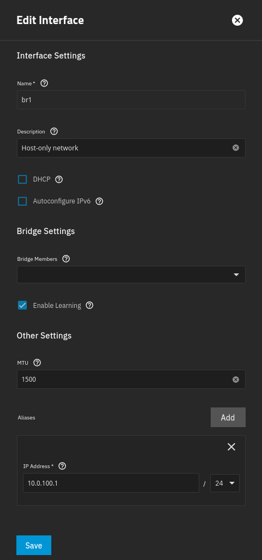
Task: Open Enable Learning help icon
Action: [90, 305]
